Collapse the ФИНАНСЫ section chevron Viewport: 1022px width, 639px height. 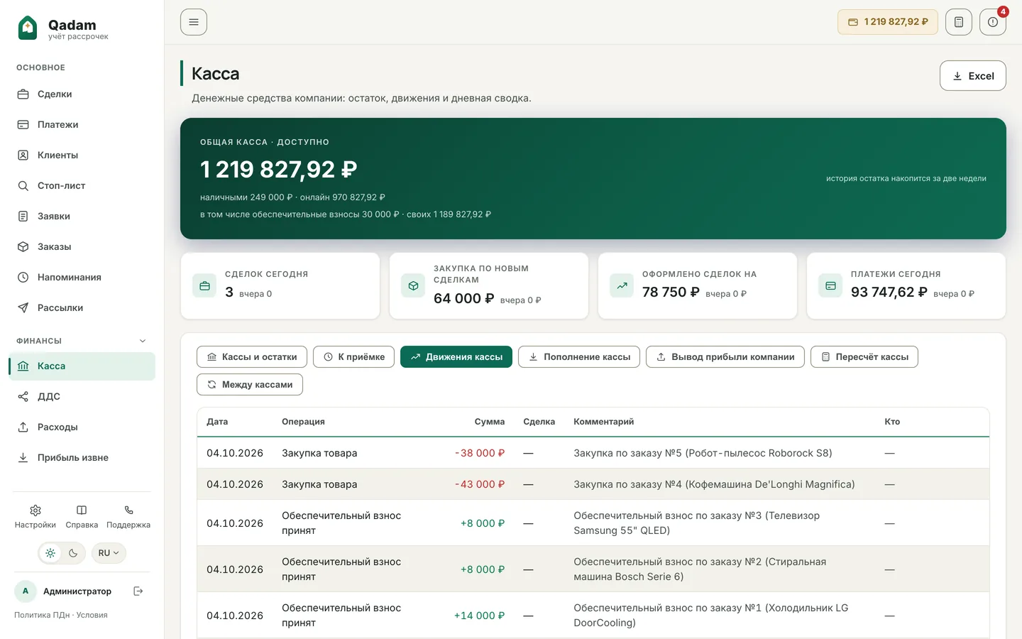[x=143, y=341]
